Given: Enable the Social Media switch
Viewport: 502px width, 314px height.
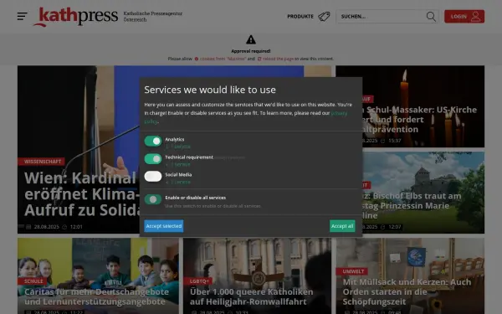Looking at the screenshot, I should (x=153, y=176).
